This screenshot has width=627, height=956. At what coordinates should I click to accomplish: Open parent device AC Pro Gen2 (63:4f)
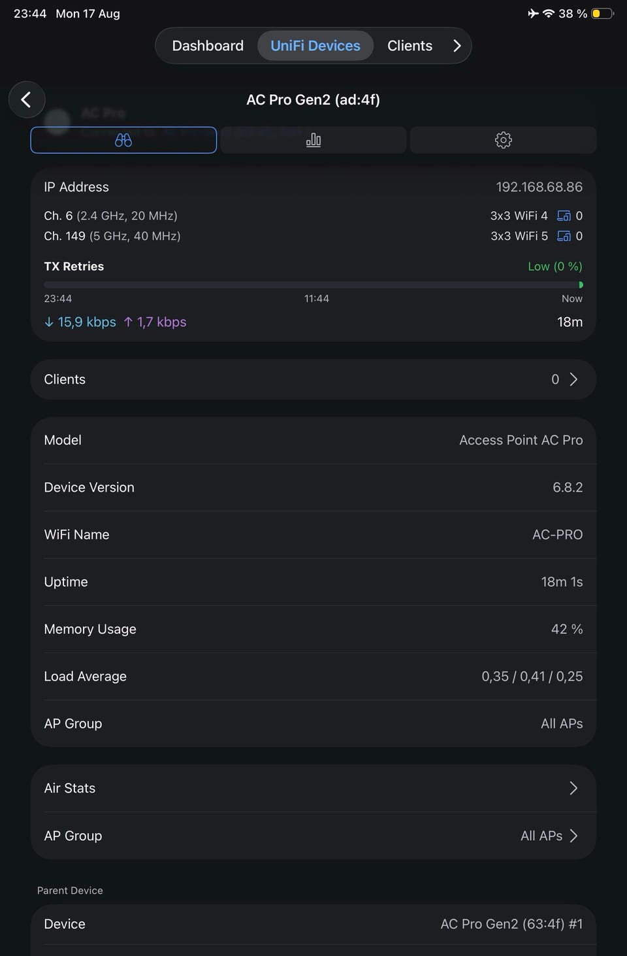pyautogui.click(x=313, y=924)
